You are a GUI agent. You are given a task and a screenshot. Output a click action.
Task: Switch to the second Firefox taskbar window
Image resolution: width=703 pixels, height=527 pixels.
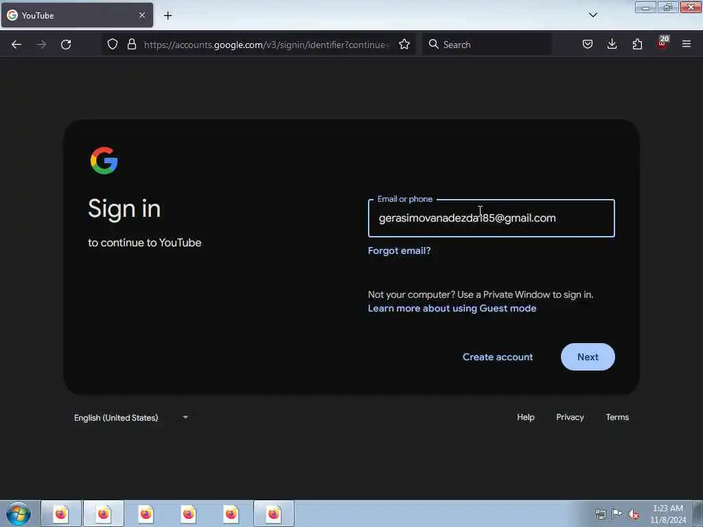pos(104,513)
